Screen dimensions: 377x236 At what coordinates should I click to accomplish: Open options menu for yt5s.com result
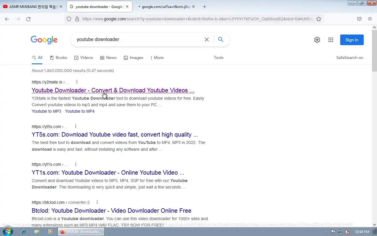coord(76,126)
